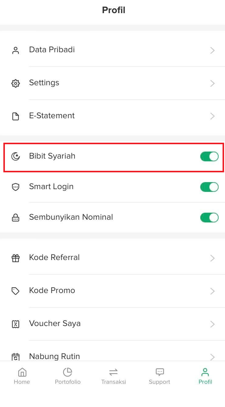Click the Kode Referral gift icon
This screenshot has width=225, height=407.
point(15,258)
